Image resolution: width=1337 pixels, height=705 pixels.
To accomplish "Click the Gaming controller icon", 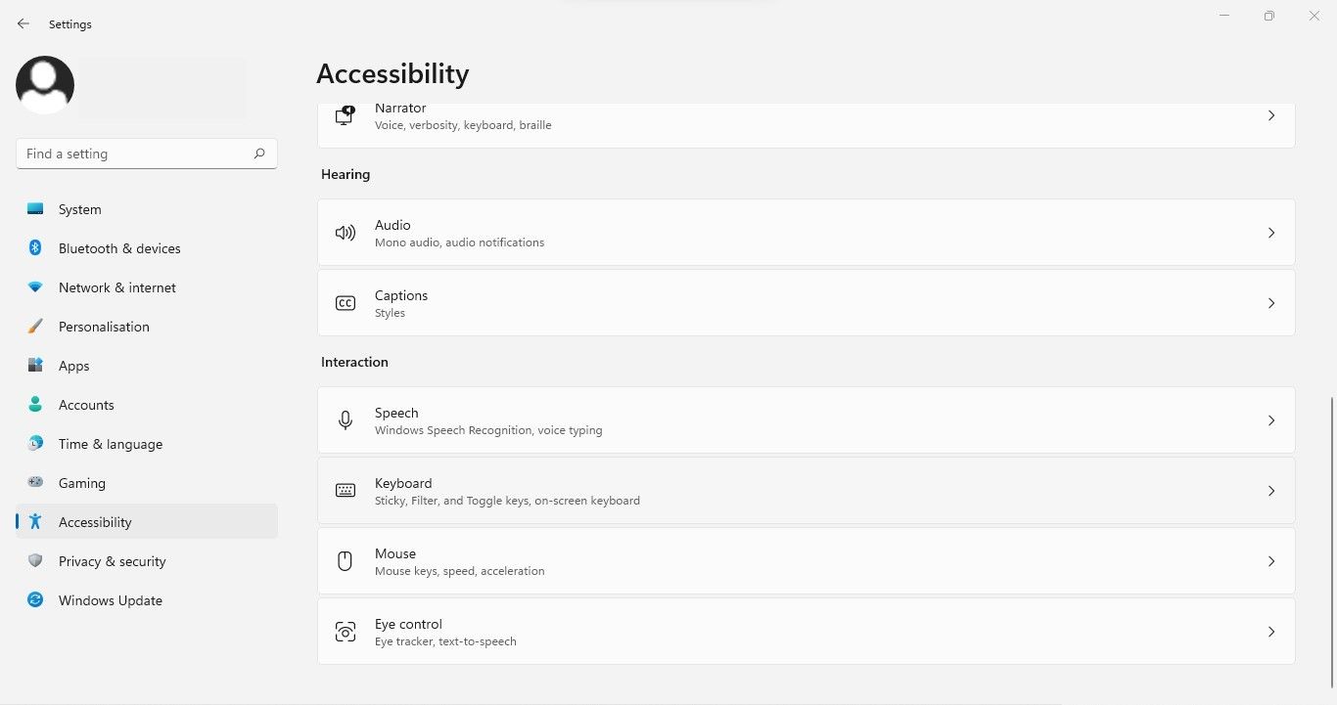I will pyautogui.click(x=35, y=482).
